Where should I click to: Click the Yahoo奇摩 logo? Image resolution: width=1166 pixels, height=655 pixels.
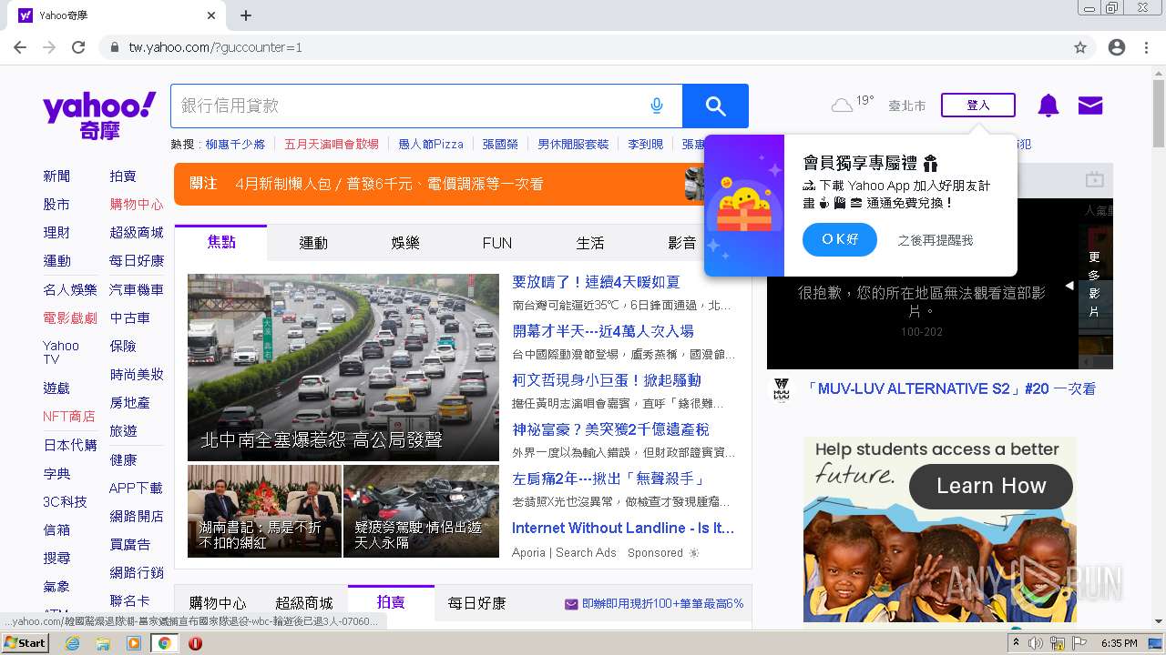tap(99, 116)
